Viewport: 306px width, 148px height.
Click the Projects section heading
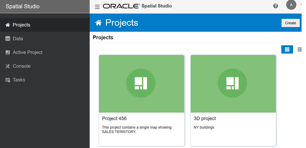pyautogui.click(x=103, y=37)
